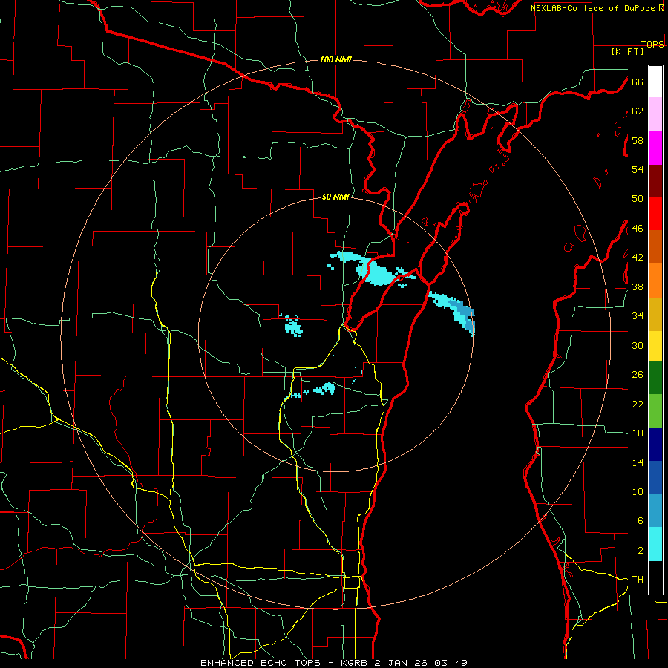The width and height of the screenshot is (668, 668).
Task: Select the "TOPS" legend title
Action: point(652,44)
